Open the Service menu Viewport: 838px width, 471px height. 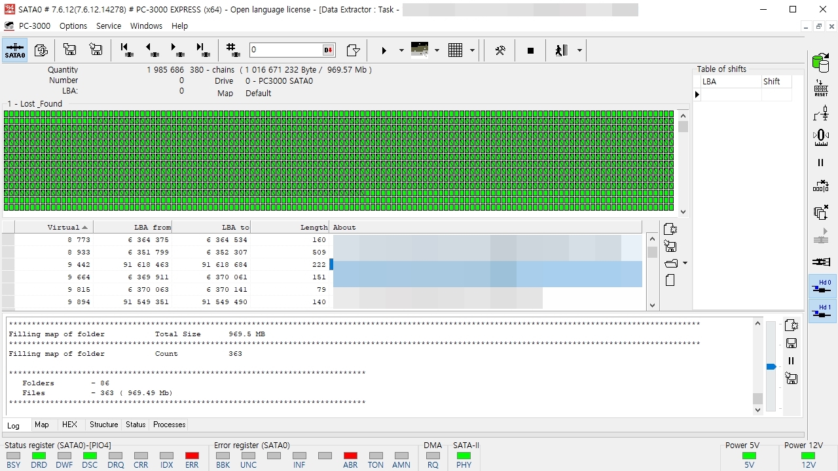[x=109, y=26]
